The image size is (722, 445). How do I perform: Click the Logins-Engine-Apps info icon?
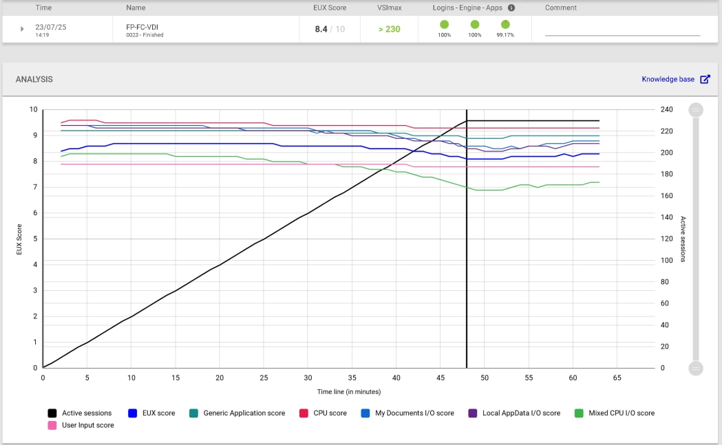pyautogui.click(x=511, y=8)
